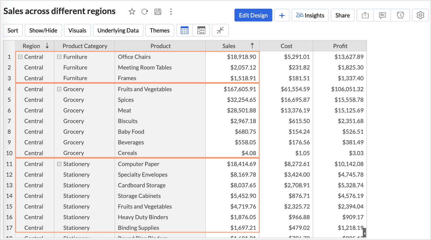Click the refresh icon next to the title
This screenshot has width=431, height=240.
pyautogui.click(x=145, y=12)
